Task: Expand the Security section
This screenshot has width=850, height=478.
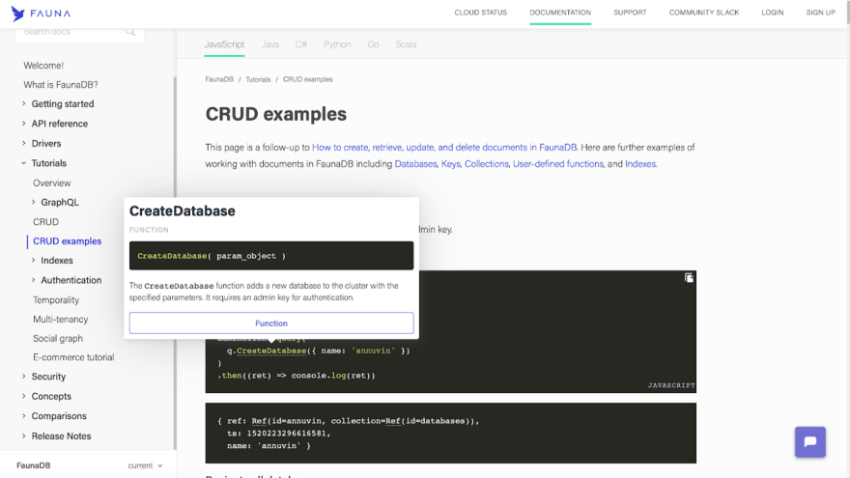Action: [x=24, y=376]
